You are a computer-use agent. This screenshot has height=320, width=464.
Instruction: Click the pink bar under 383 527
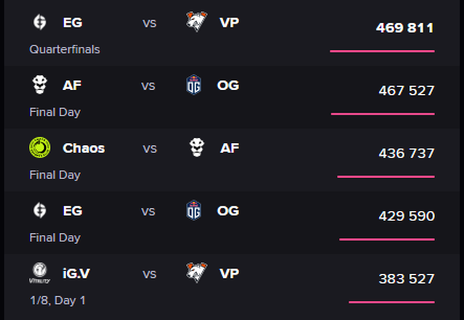[391, 302]
